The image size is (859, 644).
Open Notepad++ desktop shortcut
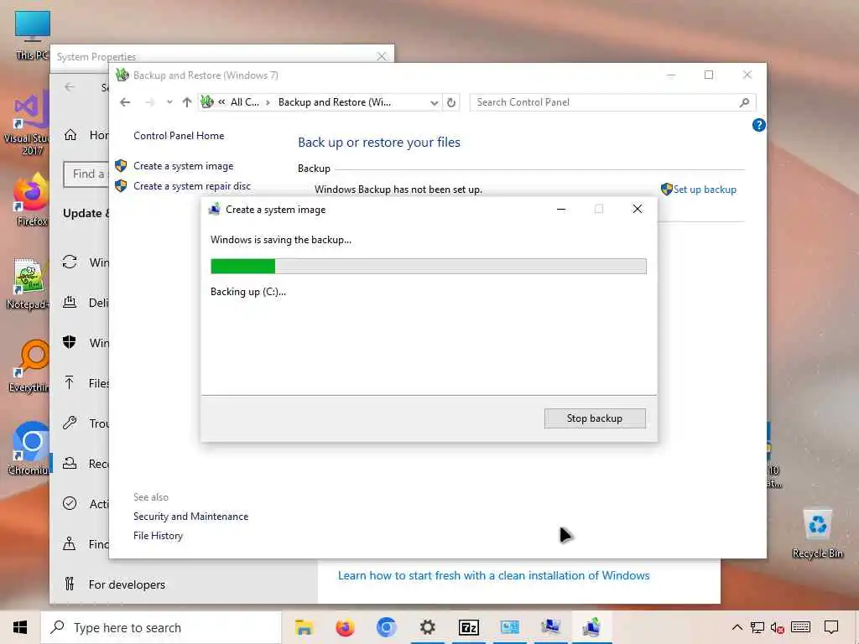pos(29,283)
